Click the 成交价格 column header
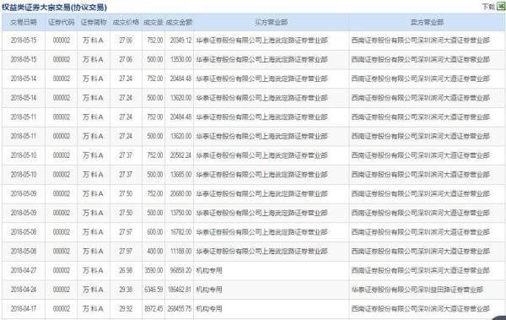Image resolution: width=506 pixels, height=320 pixels. [126, 22]
